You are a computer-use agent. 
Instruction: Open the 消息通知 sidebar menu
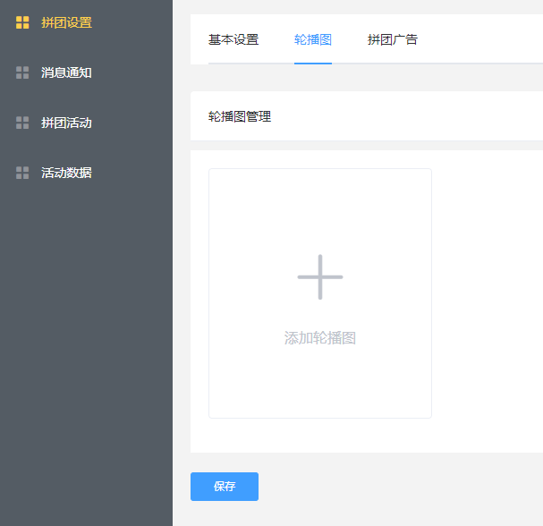pos(66,72)
